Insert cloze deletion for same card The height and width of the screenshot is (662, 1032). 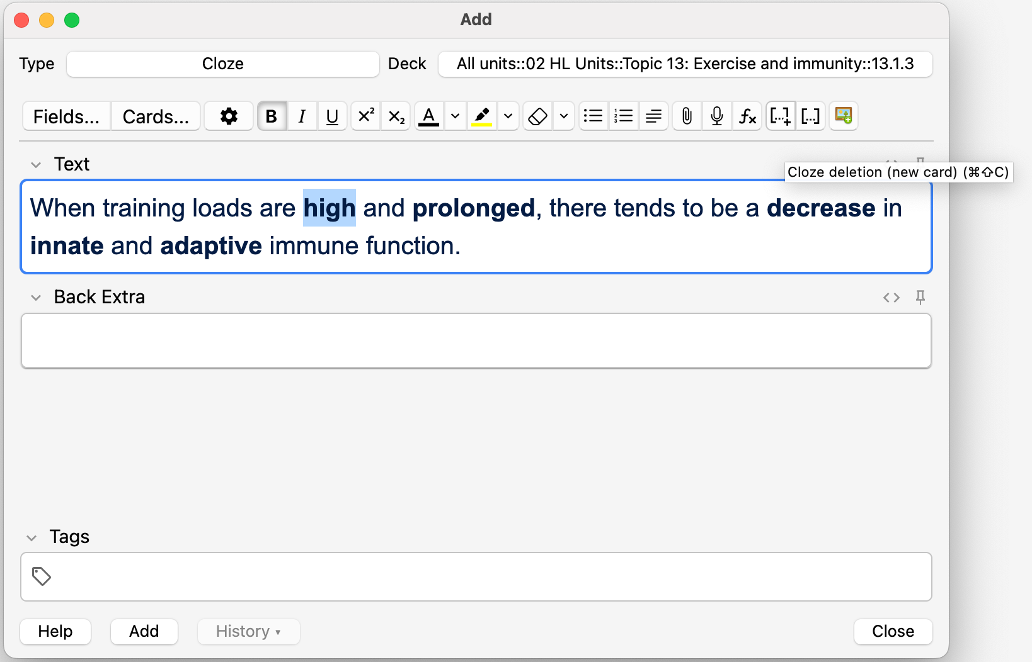click(810, 116)
